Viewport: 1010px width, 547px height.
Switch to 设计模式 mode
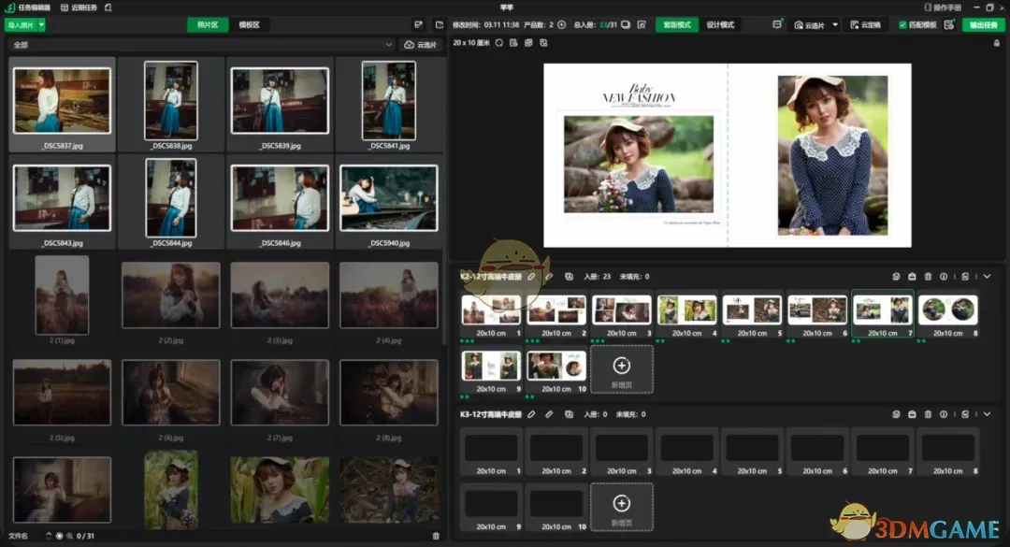point(720,25)
